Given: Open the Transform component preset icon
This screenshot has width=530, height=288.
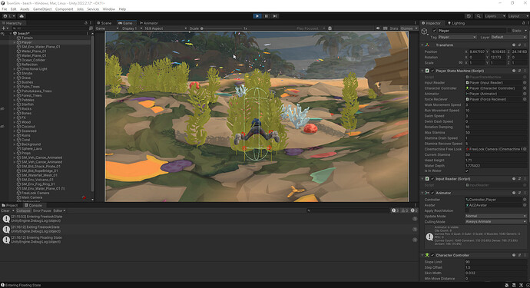Looking at the screenshot, I should click(x=519, y=45).
